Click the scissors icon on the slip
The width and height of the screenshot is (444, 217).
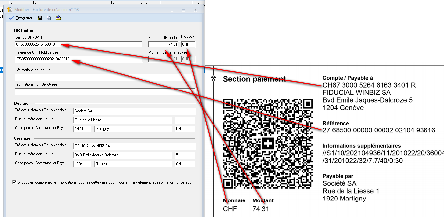(214, 79)
